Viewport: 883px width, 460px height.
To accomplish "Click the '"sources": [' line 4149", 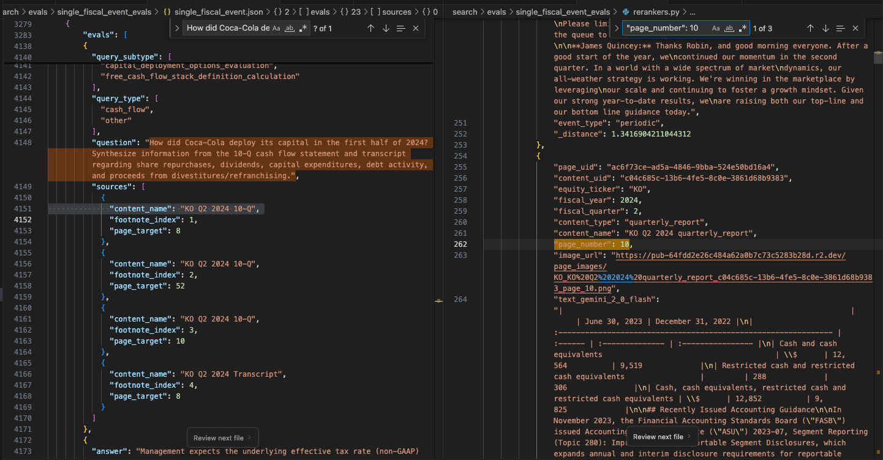I will [x=118, y=187].
